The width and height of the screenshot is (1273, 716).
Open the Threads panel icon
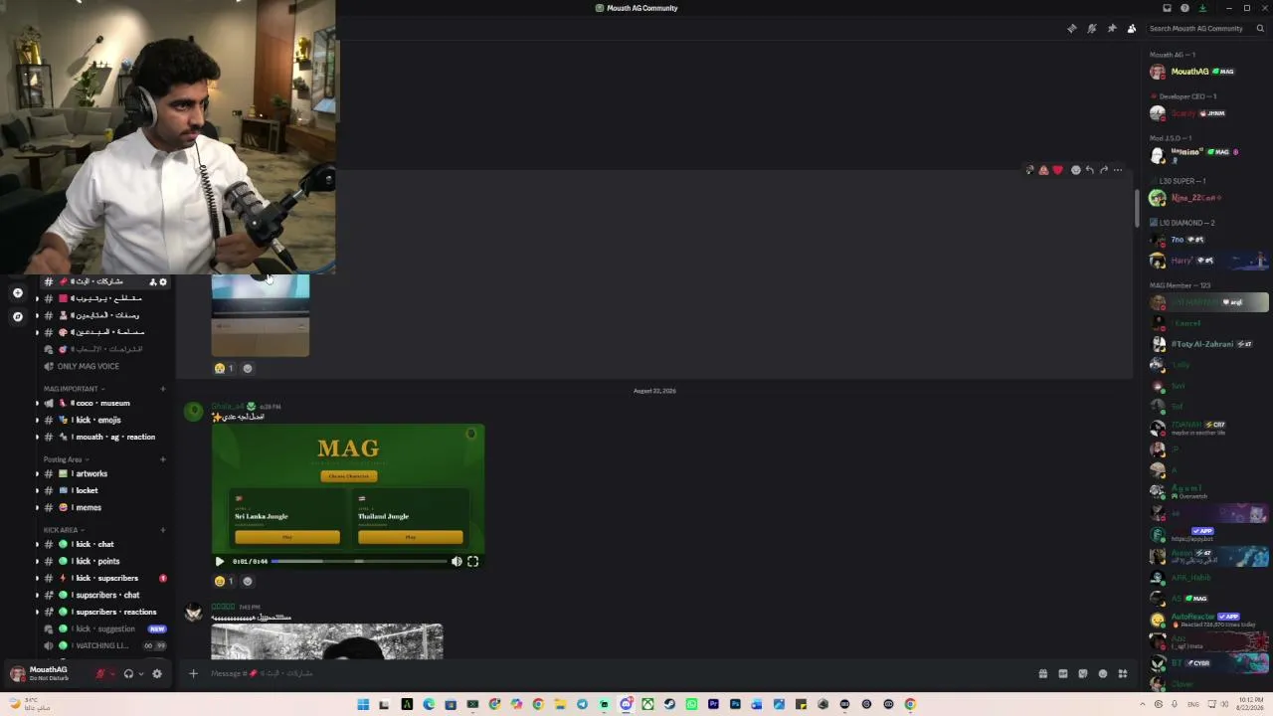pyautogui.click(x=1071, y=28)
